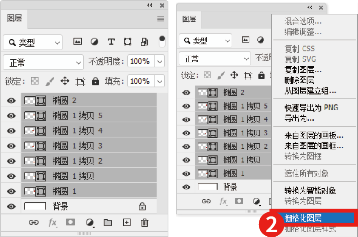Click the type layer filter T icon
358x237 pixels.
coord(111,42)
